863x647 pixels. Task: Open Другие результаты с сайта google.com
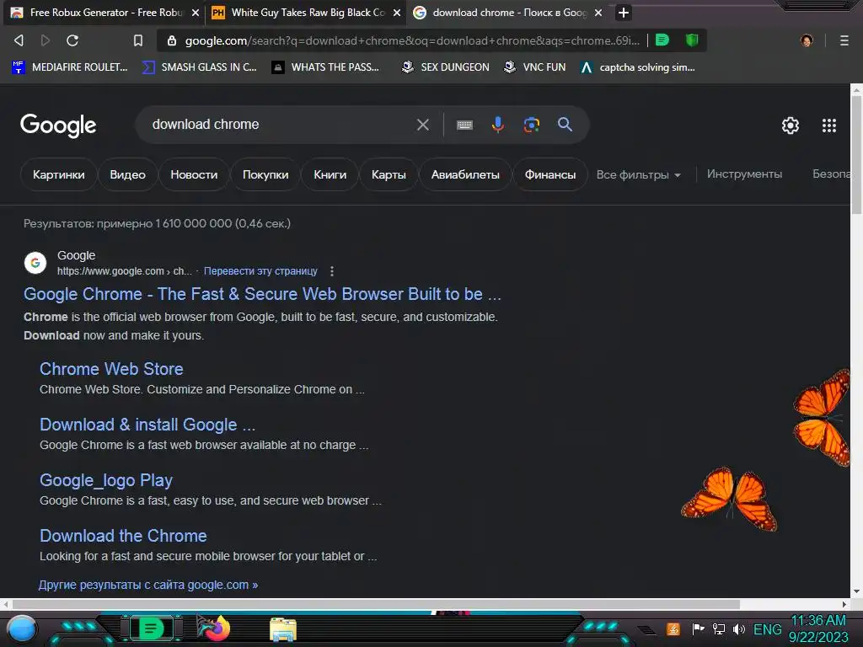point(148,585)
